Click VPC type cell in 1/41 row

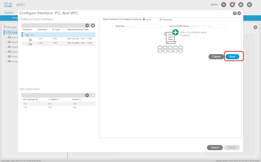coord(55,39)
